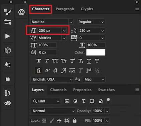This screenshot has width=141, height=126.
Task: Expand panels with right double arrow
Action: tap(137, 2)
